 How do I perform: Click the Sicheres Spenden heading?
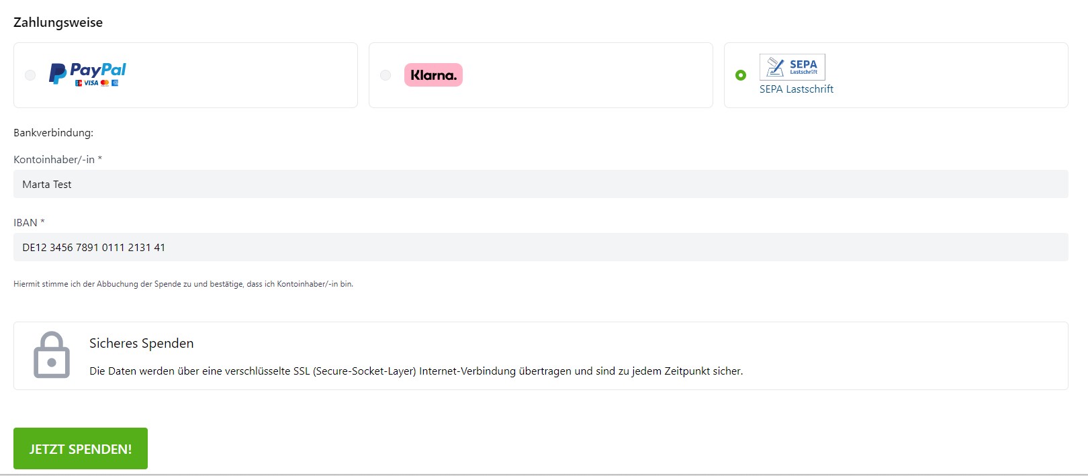pyautogui.click(x=141, y=343)
